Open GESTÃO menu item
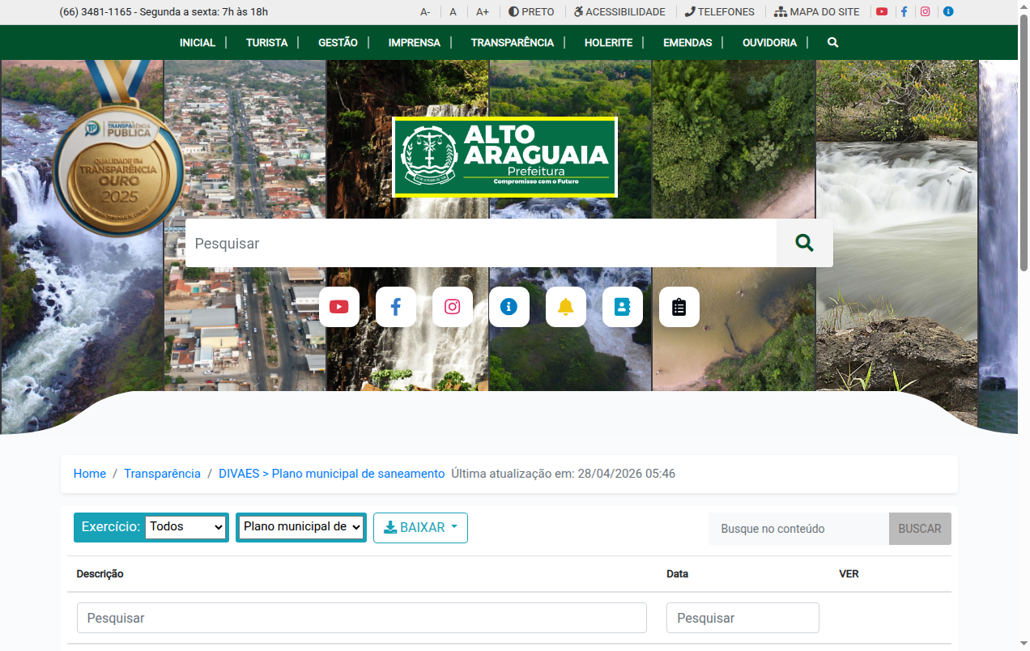 click(338, 42)
